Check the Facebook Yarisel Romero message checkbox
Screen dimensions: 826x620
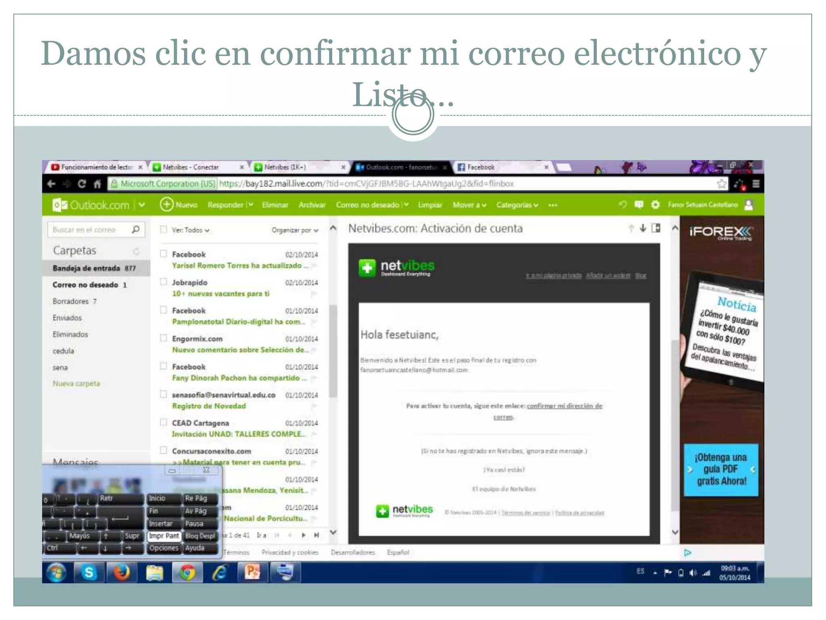click(163, 253)
